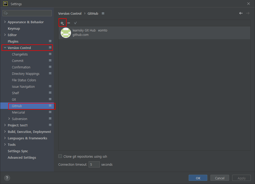The width and height of the screenshot is (255, 184).
Task: Click the settings search field
Action: coord(27,13)
